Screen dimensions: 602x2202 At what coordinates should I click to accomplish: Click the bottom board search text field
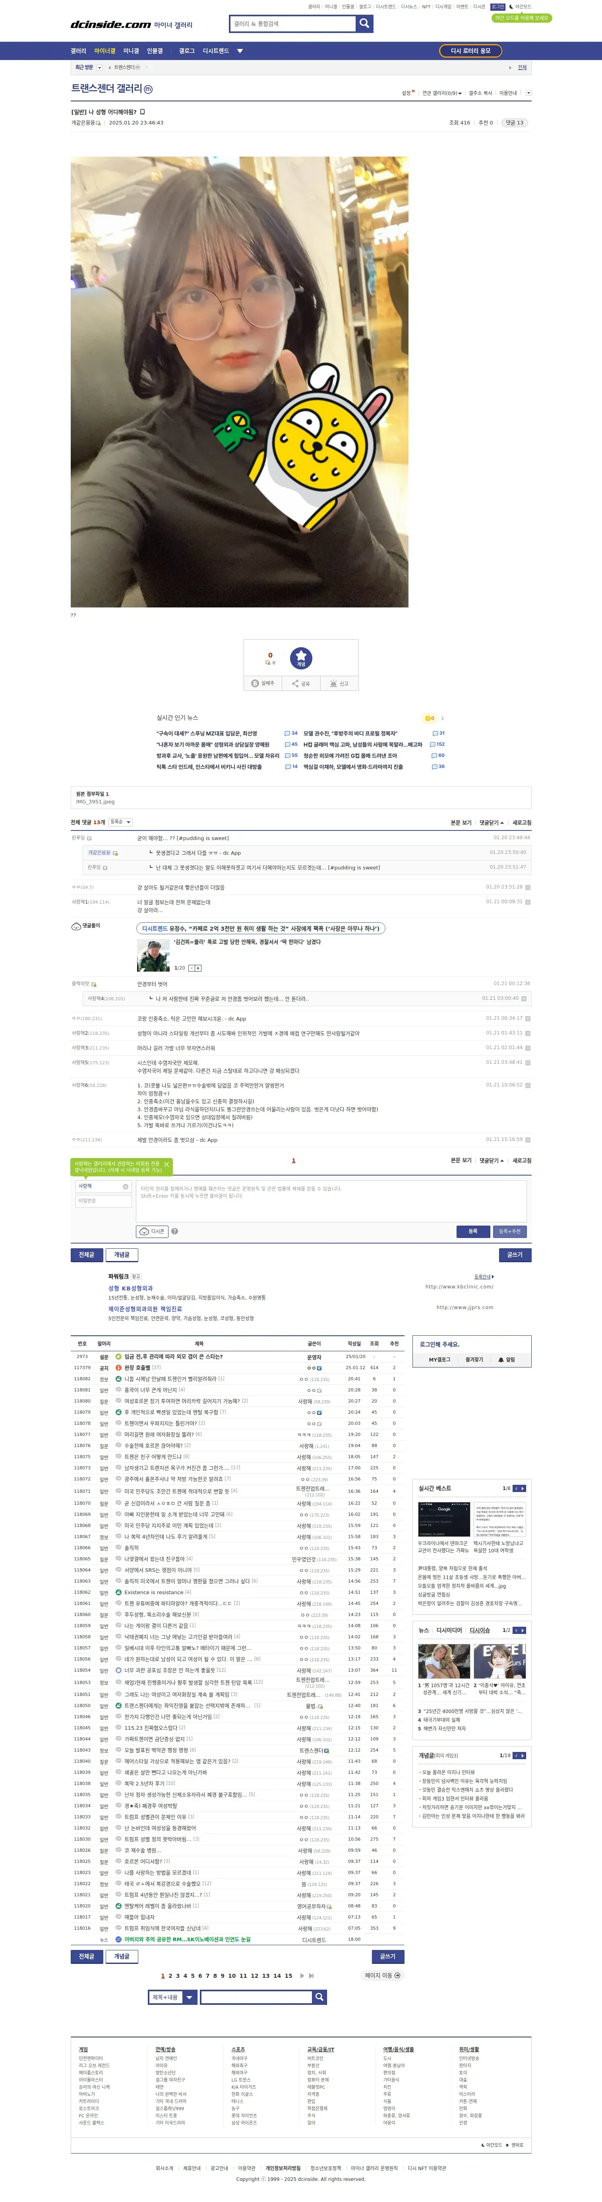256,1997
